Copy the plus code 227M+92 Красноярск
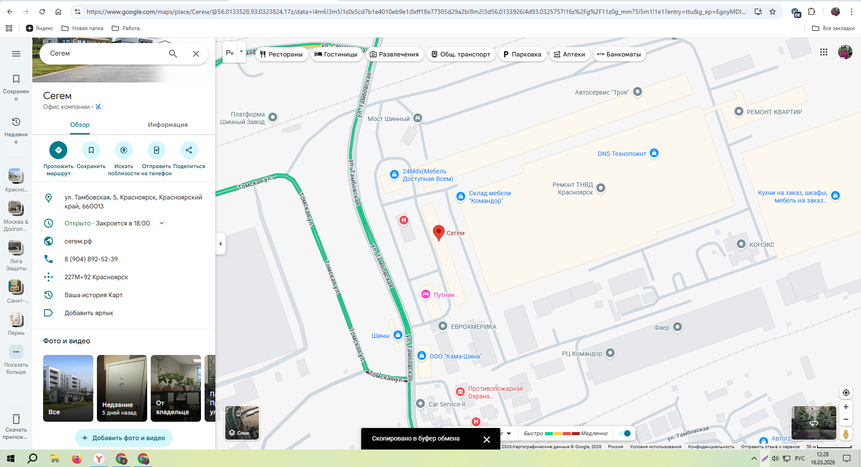The image size is (861, 467). click(x=96, y=277)
